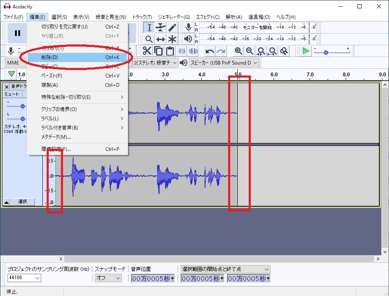Open the selection start/end mode dropdown
This screenshot has width=389, height=296.
pyautogui.click(x=225, y=269)
